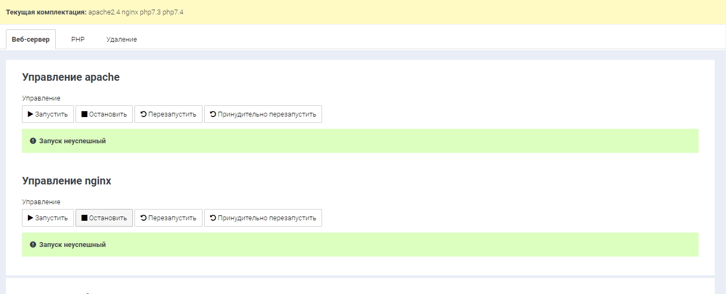Open the Удаление tab
The image size is (726, 294).
click(121, 40)
